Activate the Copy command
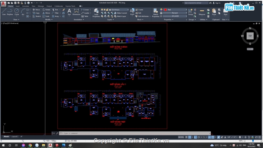 click(x=36, y=13)
